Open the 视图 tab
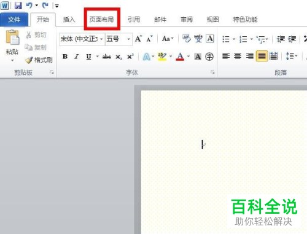The width and height of the screenshot is (307, 234). (x=213, y=20)
